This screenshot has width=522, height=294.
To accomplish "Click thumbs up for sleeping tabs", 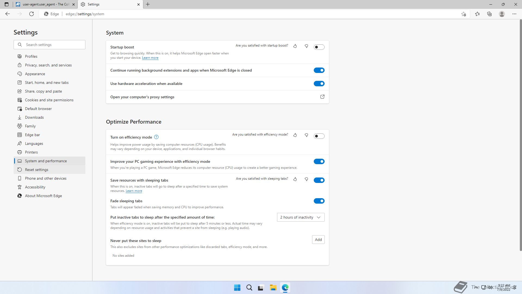I will coord(295,179).
